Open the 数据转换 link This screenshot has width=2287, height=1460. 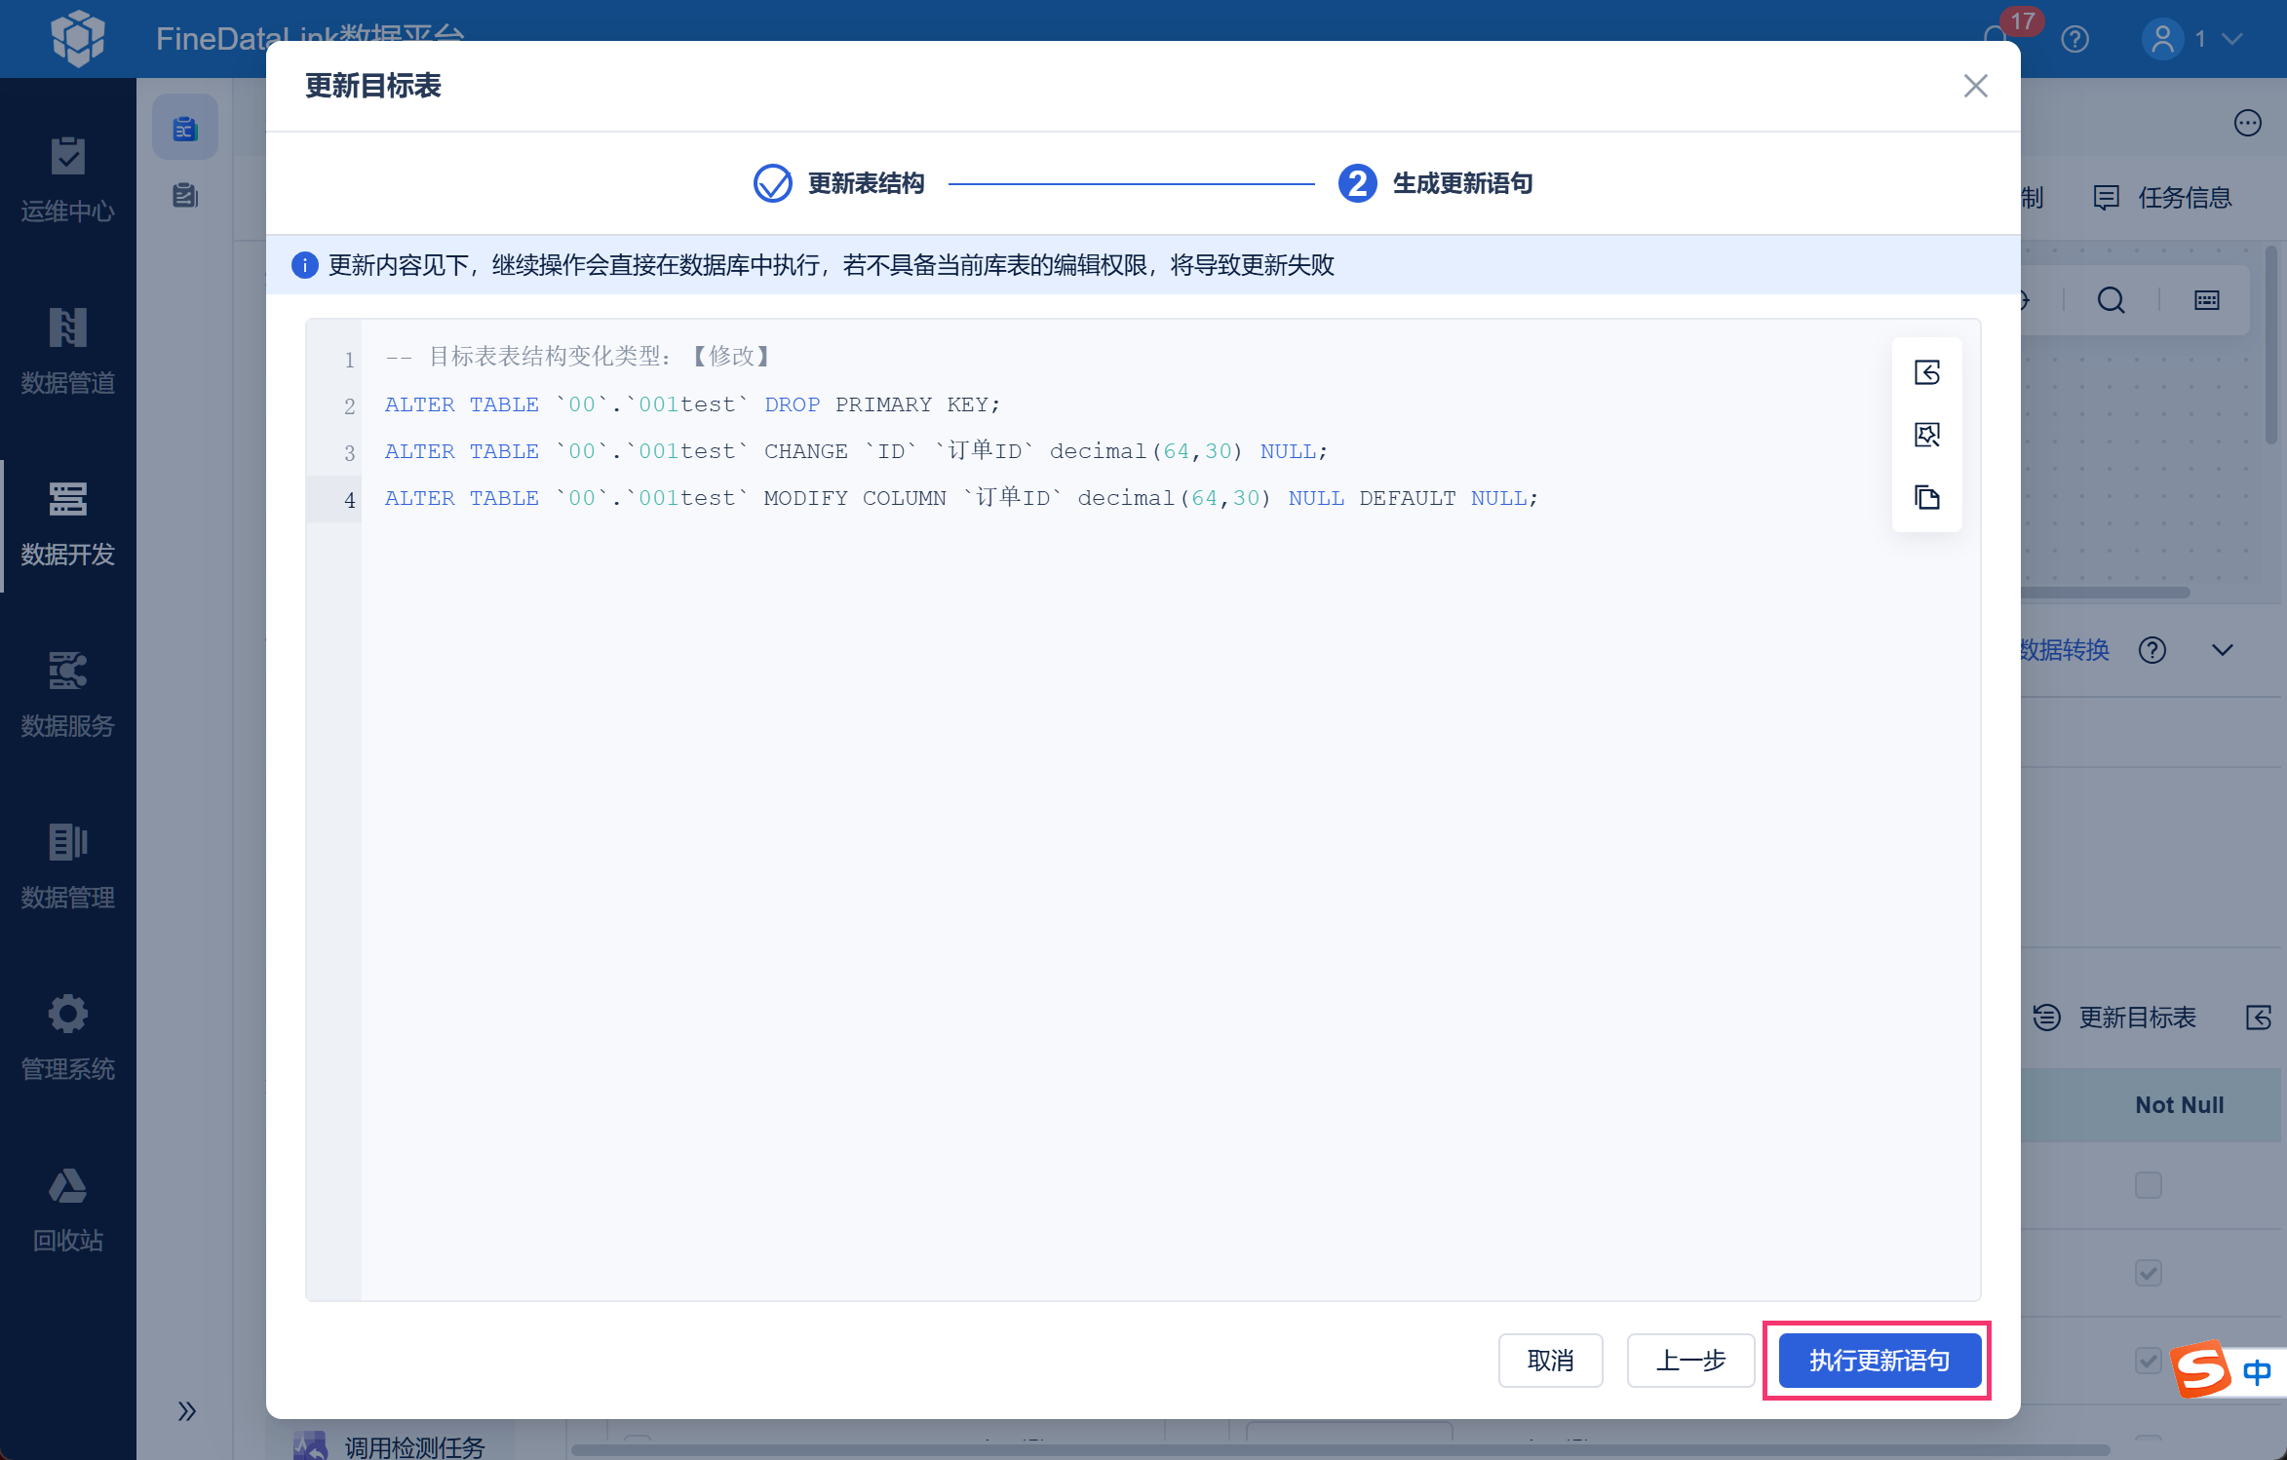2065,650
